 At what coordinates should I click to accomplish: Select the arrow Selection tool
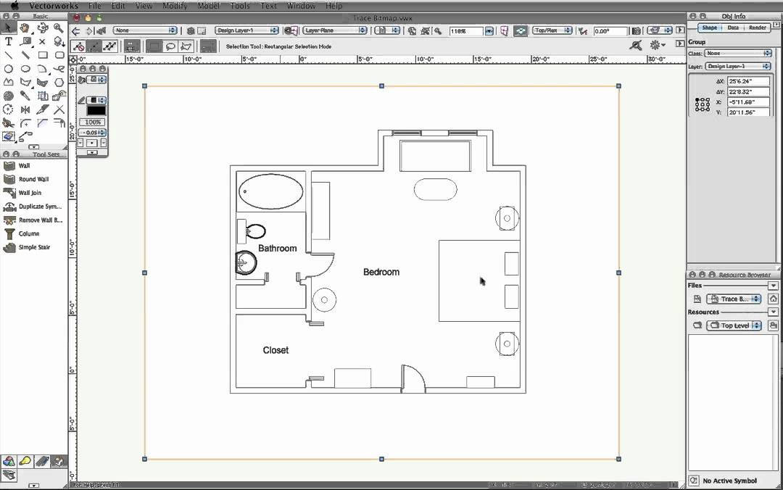[x=8, y=28]
